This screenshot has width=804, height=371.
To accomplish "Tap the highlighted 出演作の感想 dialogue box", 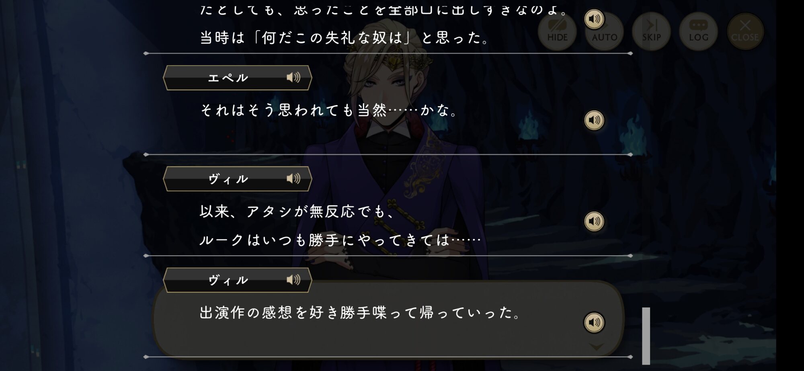I will click(388, 318).
